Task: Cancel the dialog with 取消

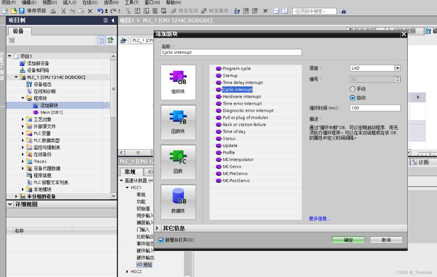Action: (386, 240)
